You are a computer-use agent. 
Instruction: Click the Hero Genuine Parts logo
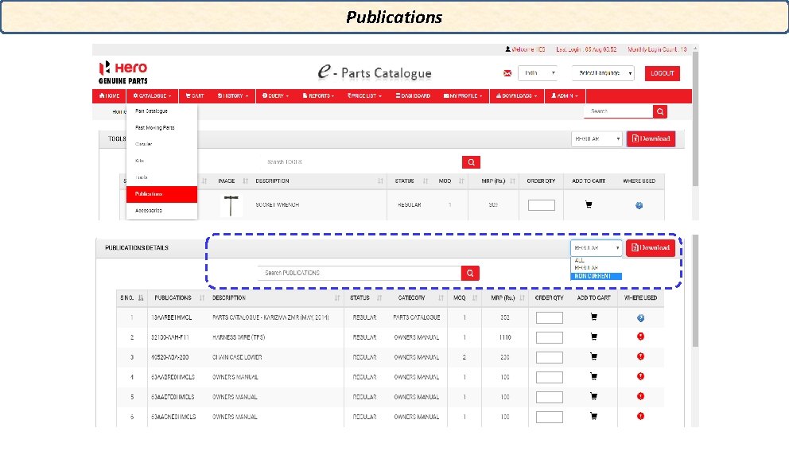(x=123, y=73)
